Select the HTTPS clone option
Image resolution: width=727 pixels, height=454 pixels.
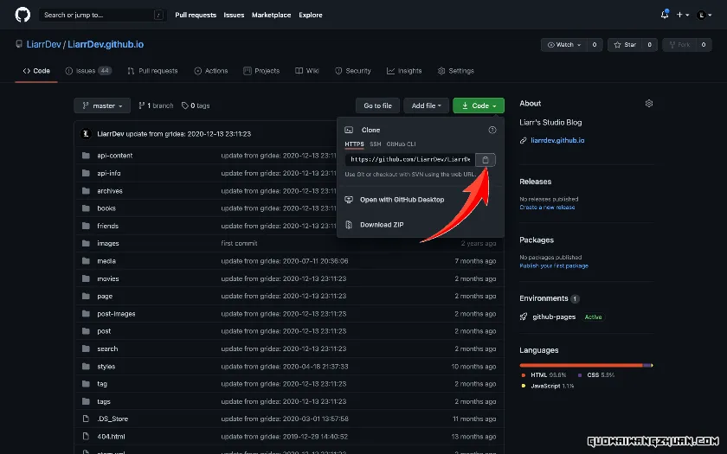354,144
